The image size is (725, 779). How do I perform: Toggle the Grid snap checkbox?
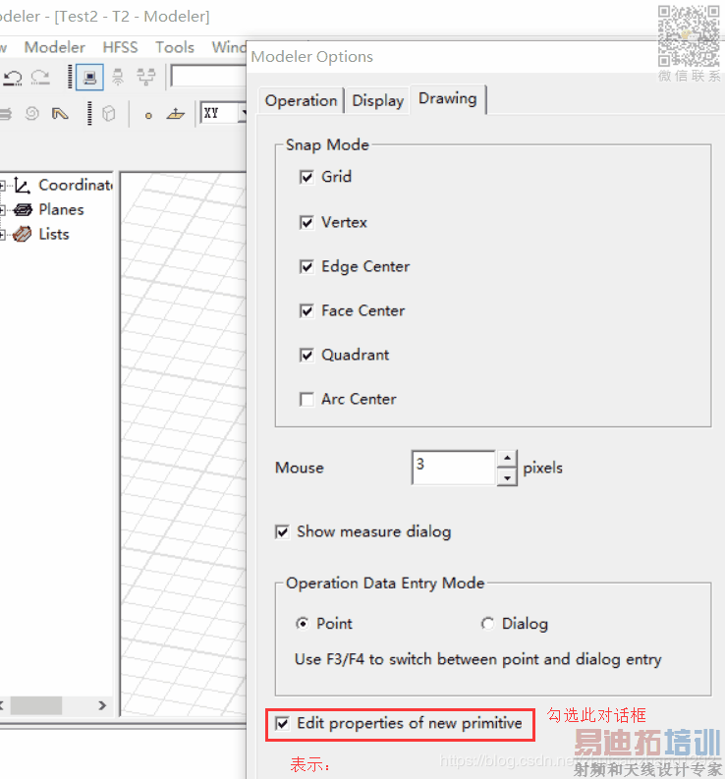click(307, 177)
